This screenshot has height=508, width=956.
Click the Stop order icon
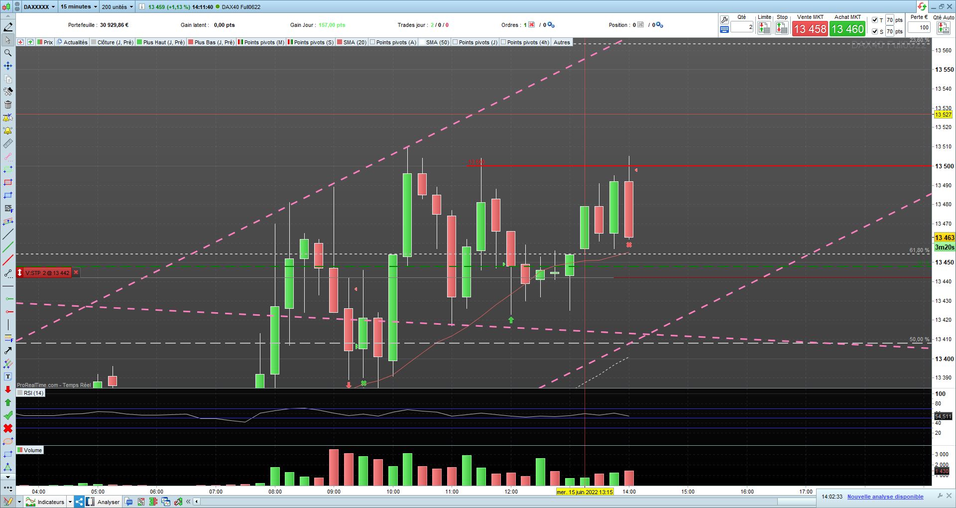pos(782,28)
